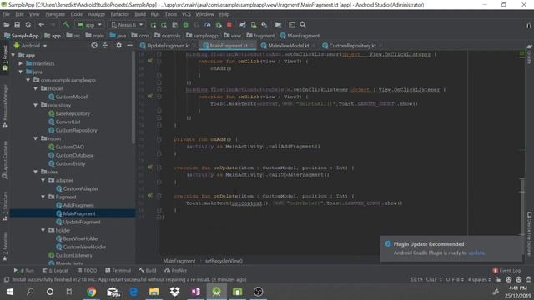534x300 pixels.
Task: Open Chrome from the taskbar
Action: (x=91, y=292)
